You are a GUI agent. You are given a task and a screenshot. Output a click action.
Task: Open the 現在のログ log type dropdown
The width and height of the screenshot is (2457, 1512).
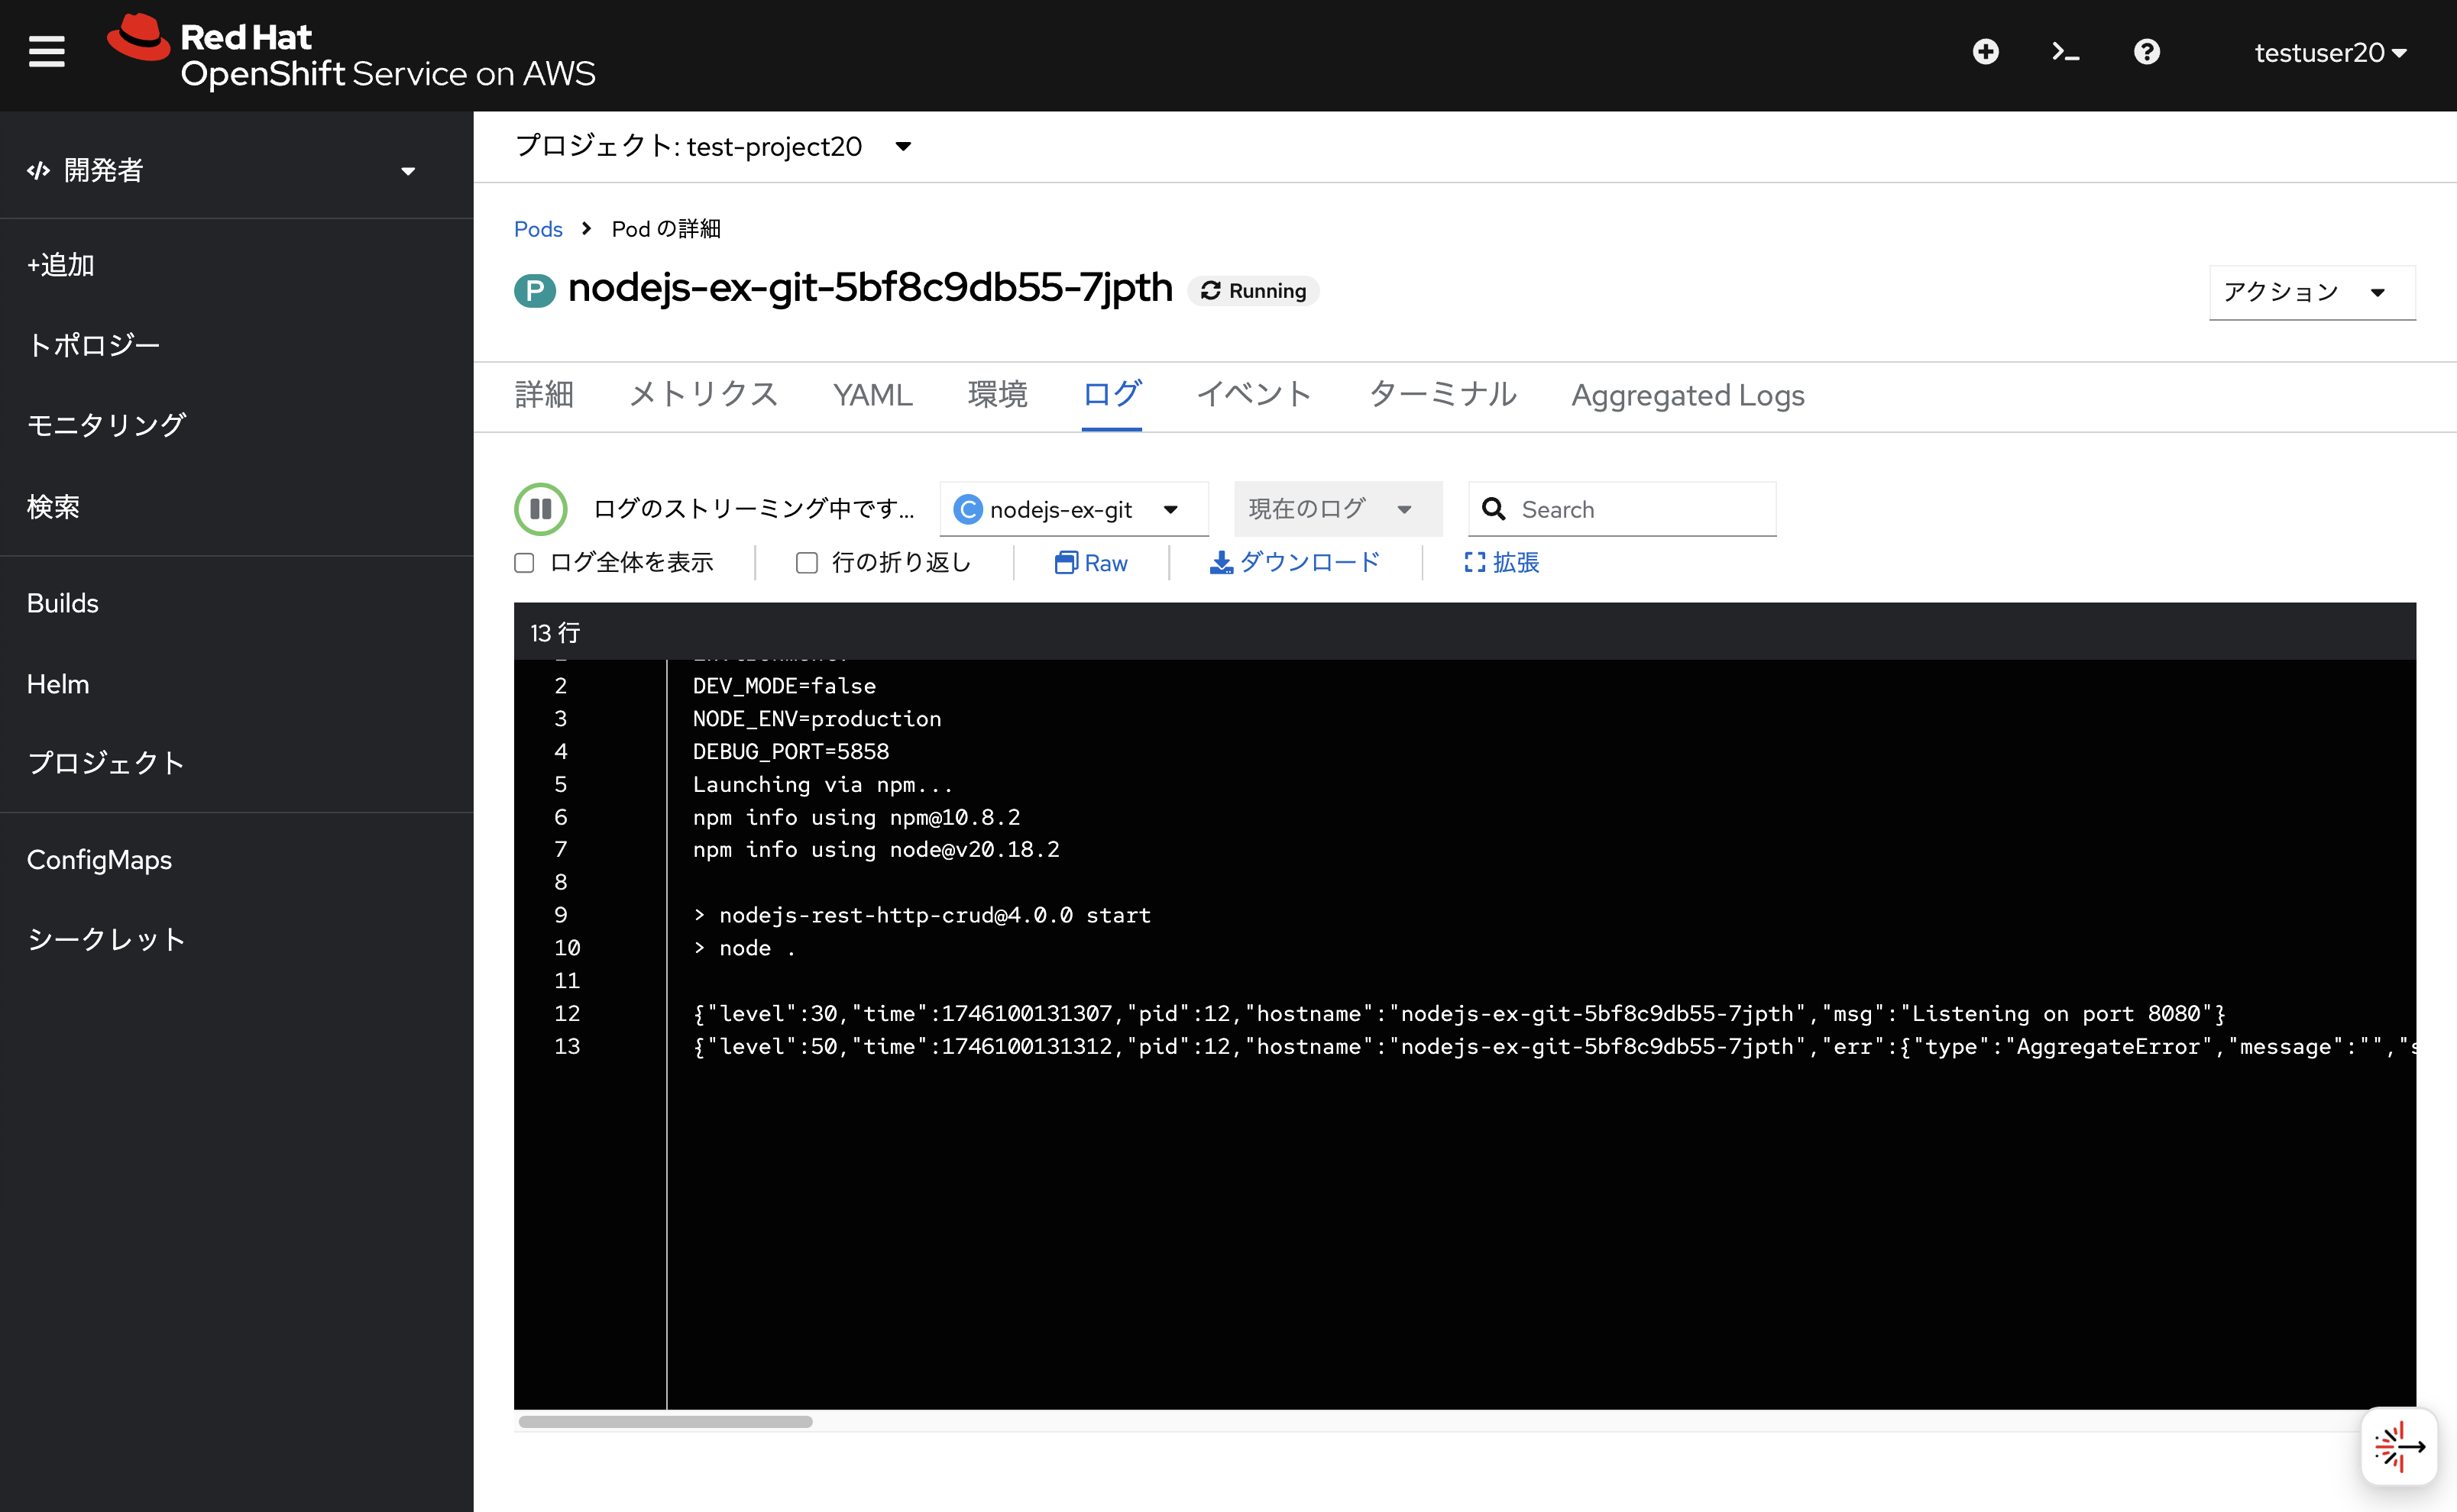point(1338,509)
